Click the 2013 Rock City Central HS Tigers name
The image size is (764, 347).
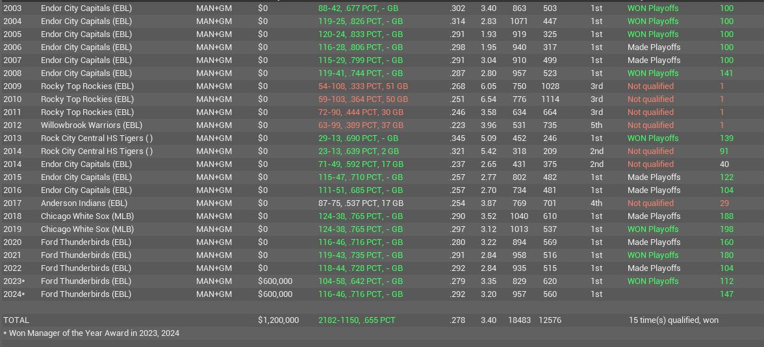coord(96,138)
